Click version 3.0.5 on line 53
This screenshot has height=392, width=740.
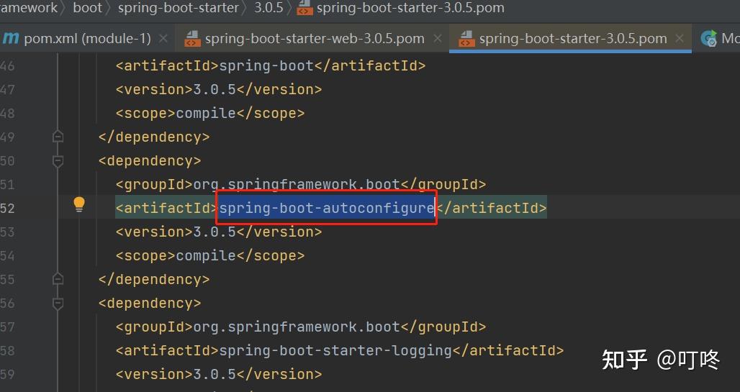(215, 232)
